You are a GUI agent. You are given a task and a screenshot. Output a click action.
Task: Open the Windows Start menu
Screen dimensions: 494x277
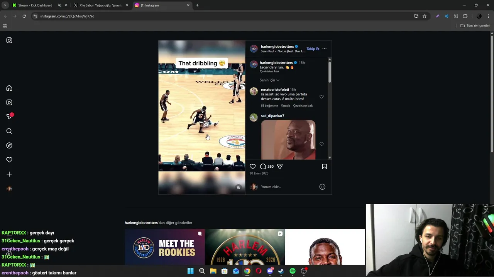click(x=190, y=271)
